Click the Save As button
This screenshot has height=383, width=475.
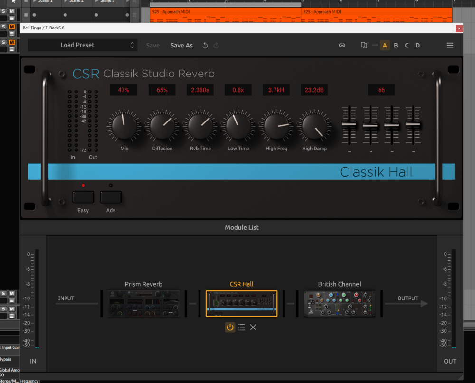(x=181, y=46)
